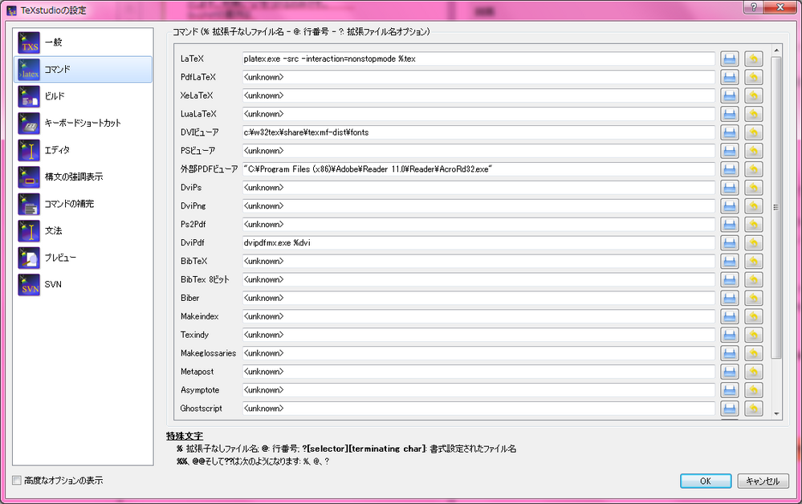Edit the 外部PDFビューア path field
This screenshot has width=802, height=504.
tap(478, 169)
